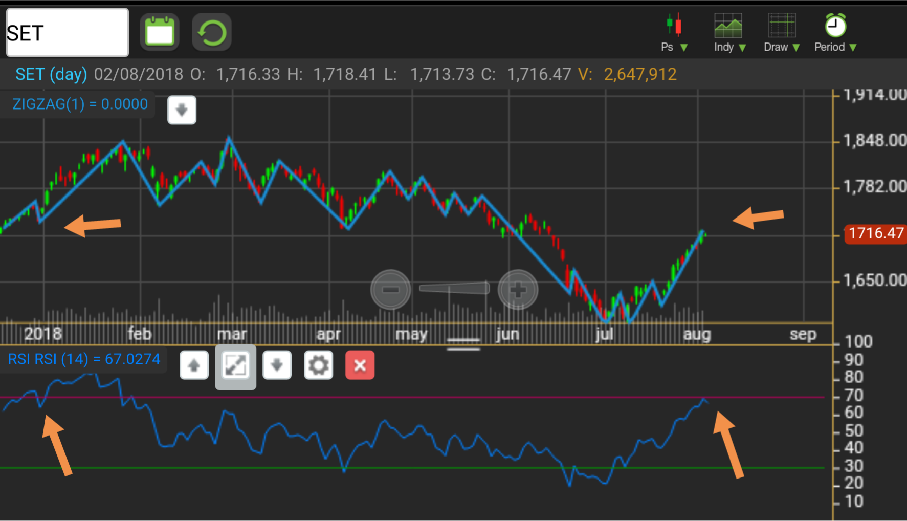The height and width of the screenshot is (521, 907).
Task: Click the Period alarm clock icon
Action: [835, 25]
